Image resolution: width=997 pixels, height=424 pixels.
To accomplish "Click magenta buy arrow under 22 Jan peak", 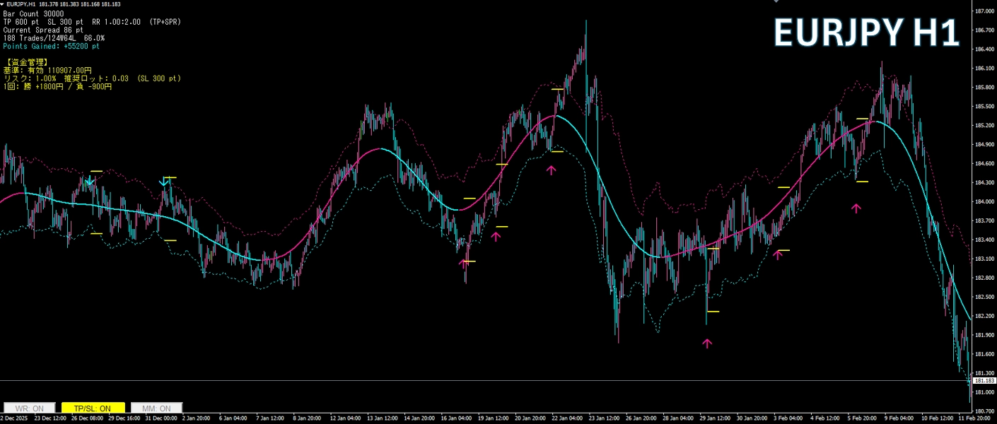I will (x=552, y=170).
